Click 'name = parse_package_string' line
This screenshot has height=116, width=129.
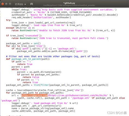43,108
